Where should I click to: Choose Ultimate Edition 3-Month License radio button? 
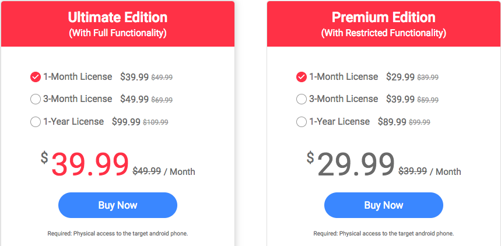pos(36,99)
